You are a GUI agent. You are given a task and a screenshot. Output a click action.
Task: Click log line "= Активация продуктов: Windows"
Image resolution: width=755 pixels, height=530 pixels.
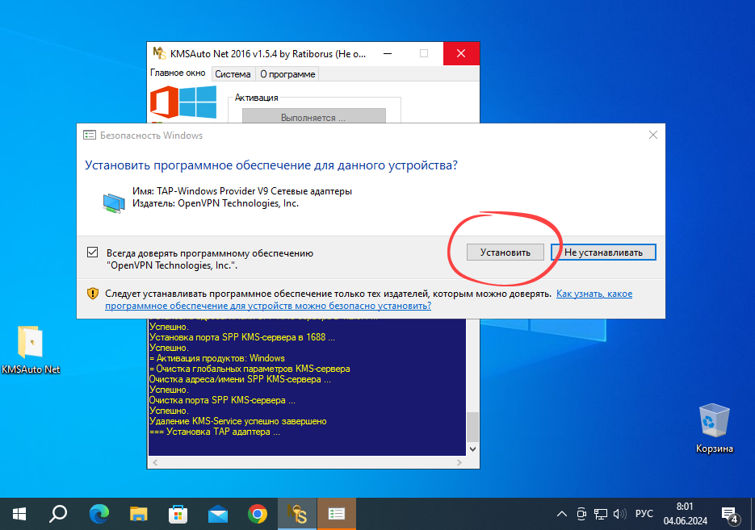click(216, 358)
